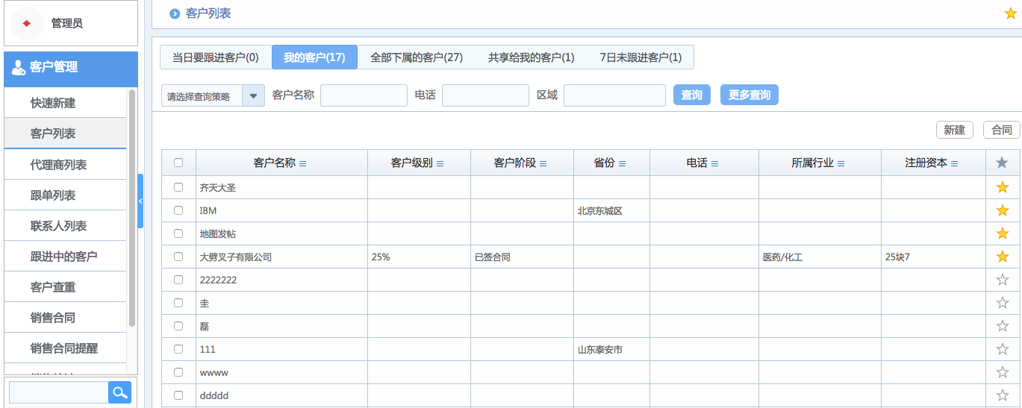Star the 2222222 customer row
Screen dimensions: 1022x408
coord(1002,280)
